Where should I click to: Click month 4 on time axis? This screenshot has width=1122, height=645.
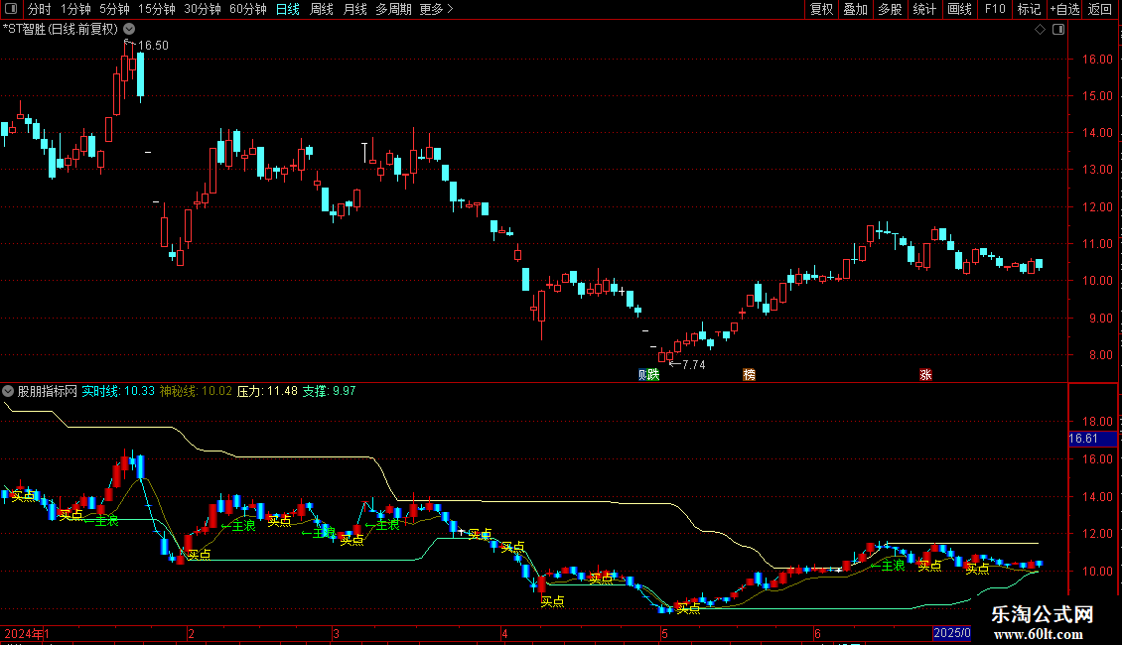tap(504, 633)
